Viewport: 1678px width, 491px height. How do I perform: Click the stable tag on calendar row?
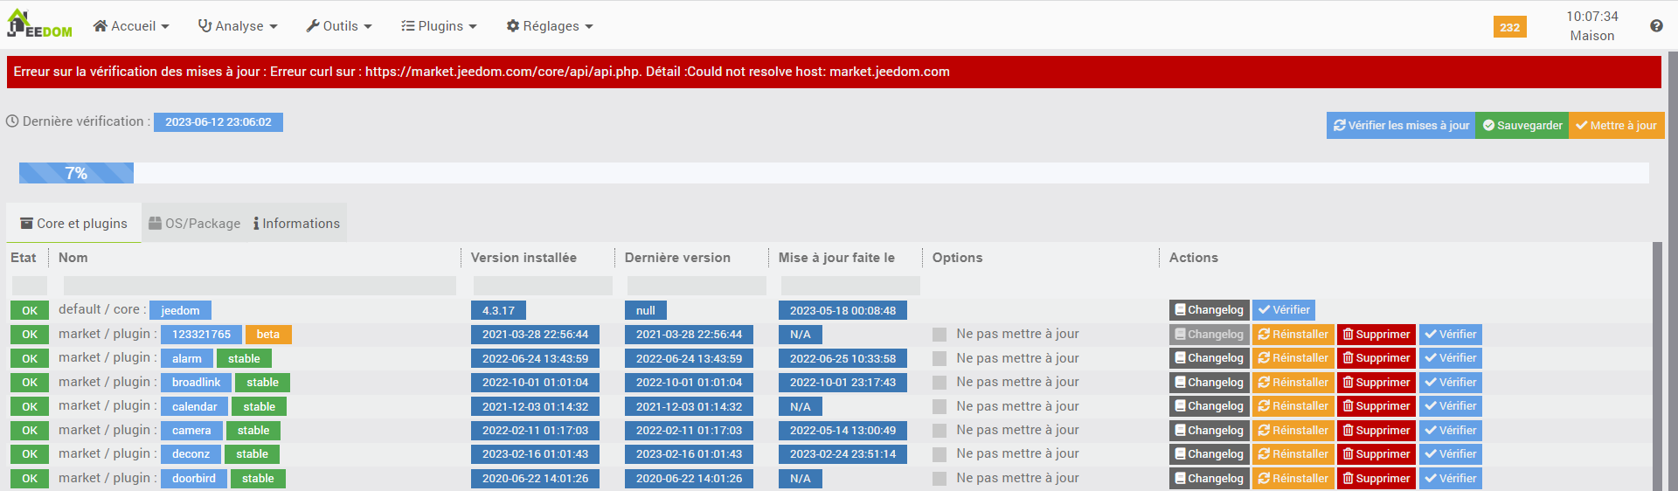click(260, 406)
